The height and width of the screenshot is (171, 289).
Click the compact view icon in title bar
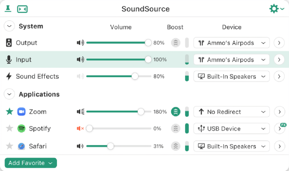click(22, 9)
